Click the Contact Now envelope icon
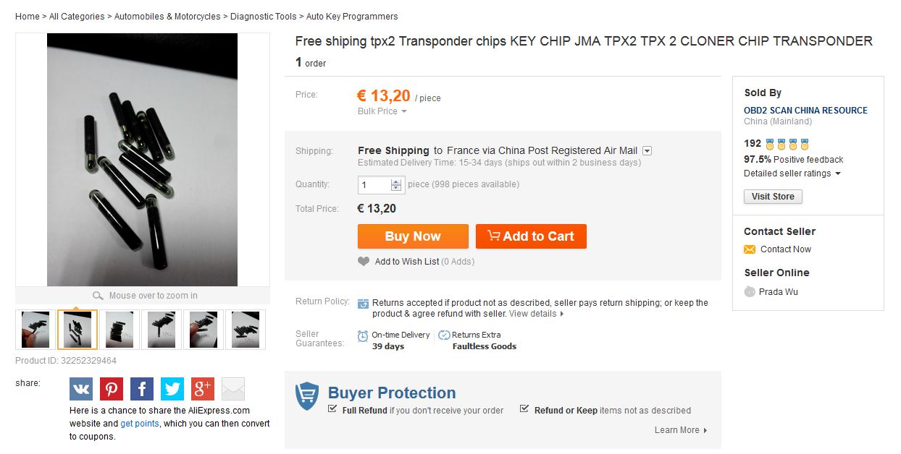This screenshot has width=901, height=454. click(x=750, y=249)
